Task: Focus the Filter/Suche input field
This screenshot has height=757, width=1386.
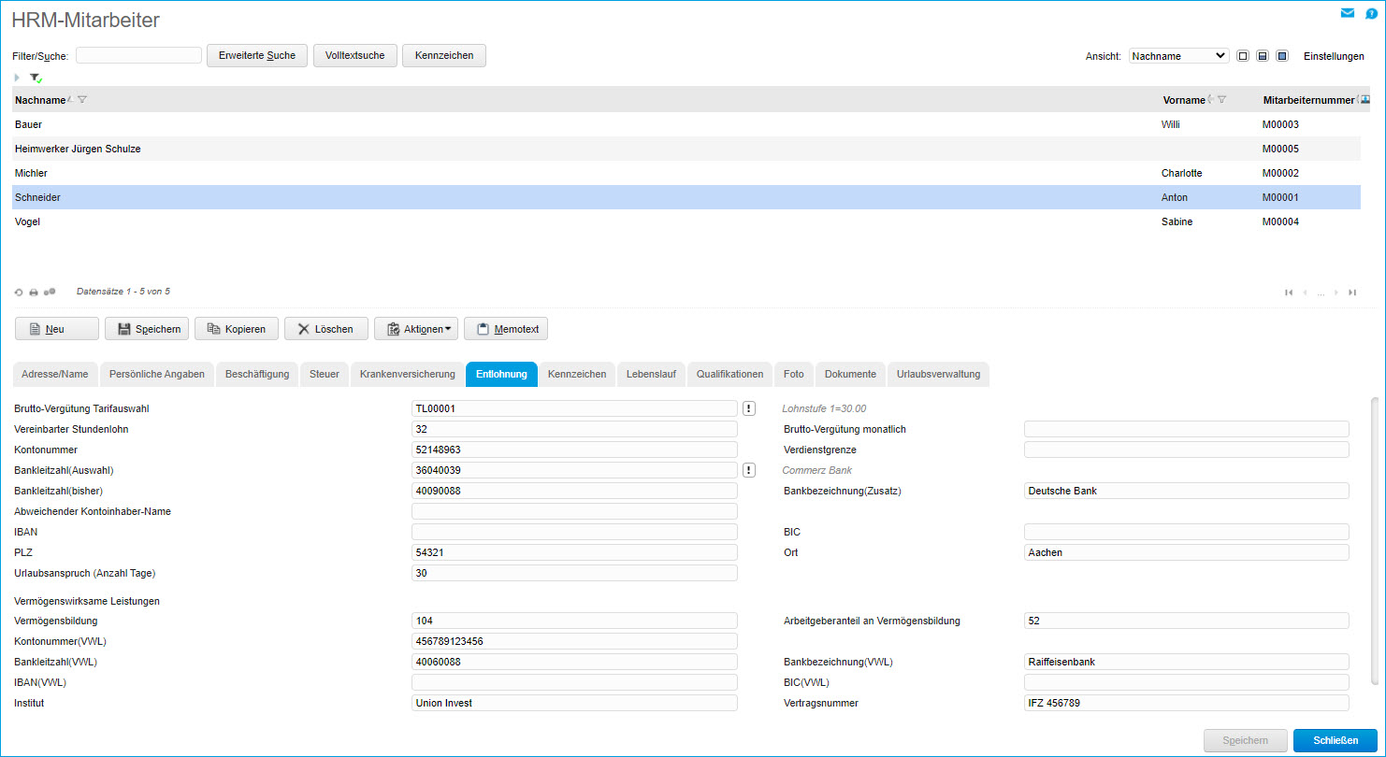Action: [x=138, y=55]
